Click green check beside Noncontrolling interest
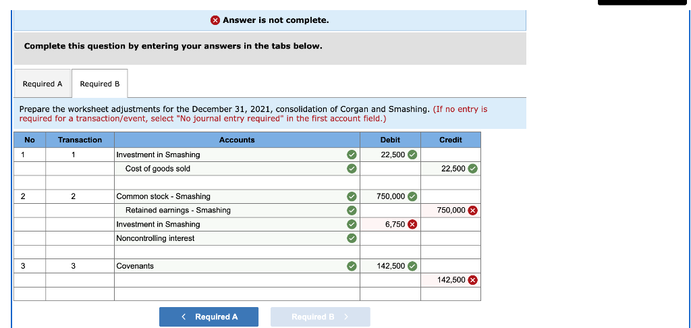691x328 pixels. [x=351, y=238]
